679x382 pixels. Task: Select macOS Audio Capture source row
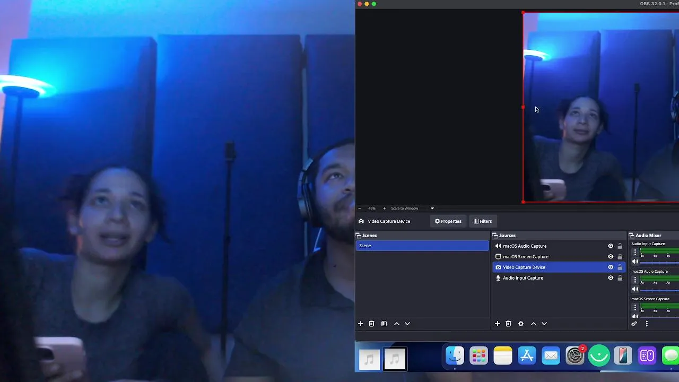559,246
